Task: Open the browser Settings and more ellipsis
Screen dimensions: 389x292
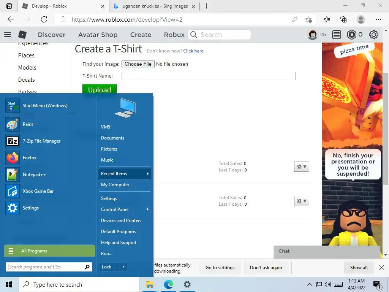Action: pos(378,19)
